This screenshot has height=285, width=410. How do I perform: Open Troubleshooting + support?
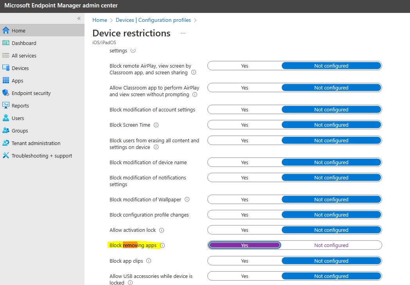pyautogui.click(x=38, y=155)
